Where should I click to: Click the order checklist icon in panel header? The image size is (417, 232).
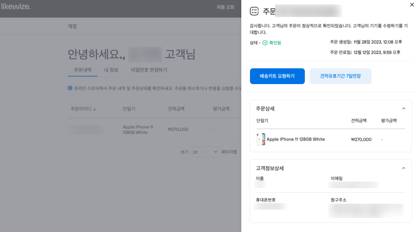[254, 11]
